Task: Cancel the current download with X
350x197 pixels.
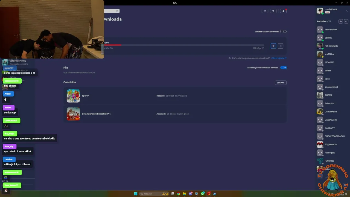Action: coord(281,46)
